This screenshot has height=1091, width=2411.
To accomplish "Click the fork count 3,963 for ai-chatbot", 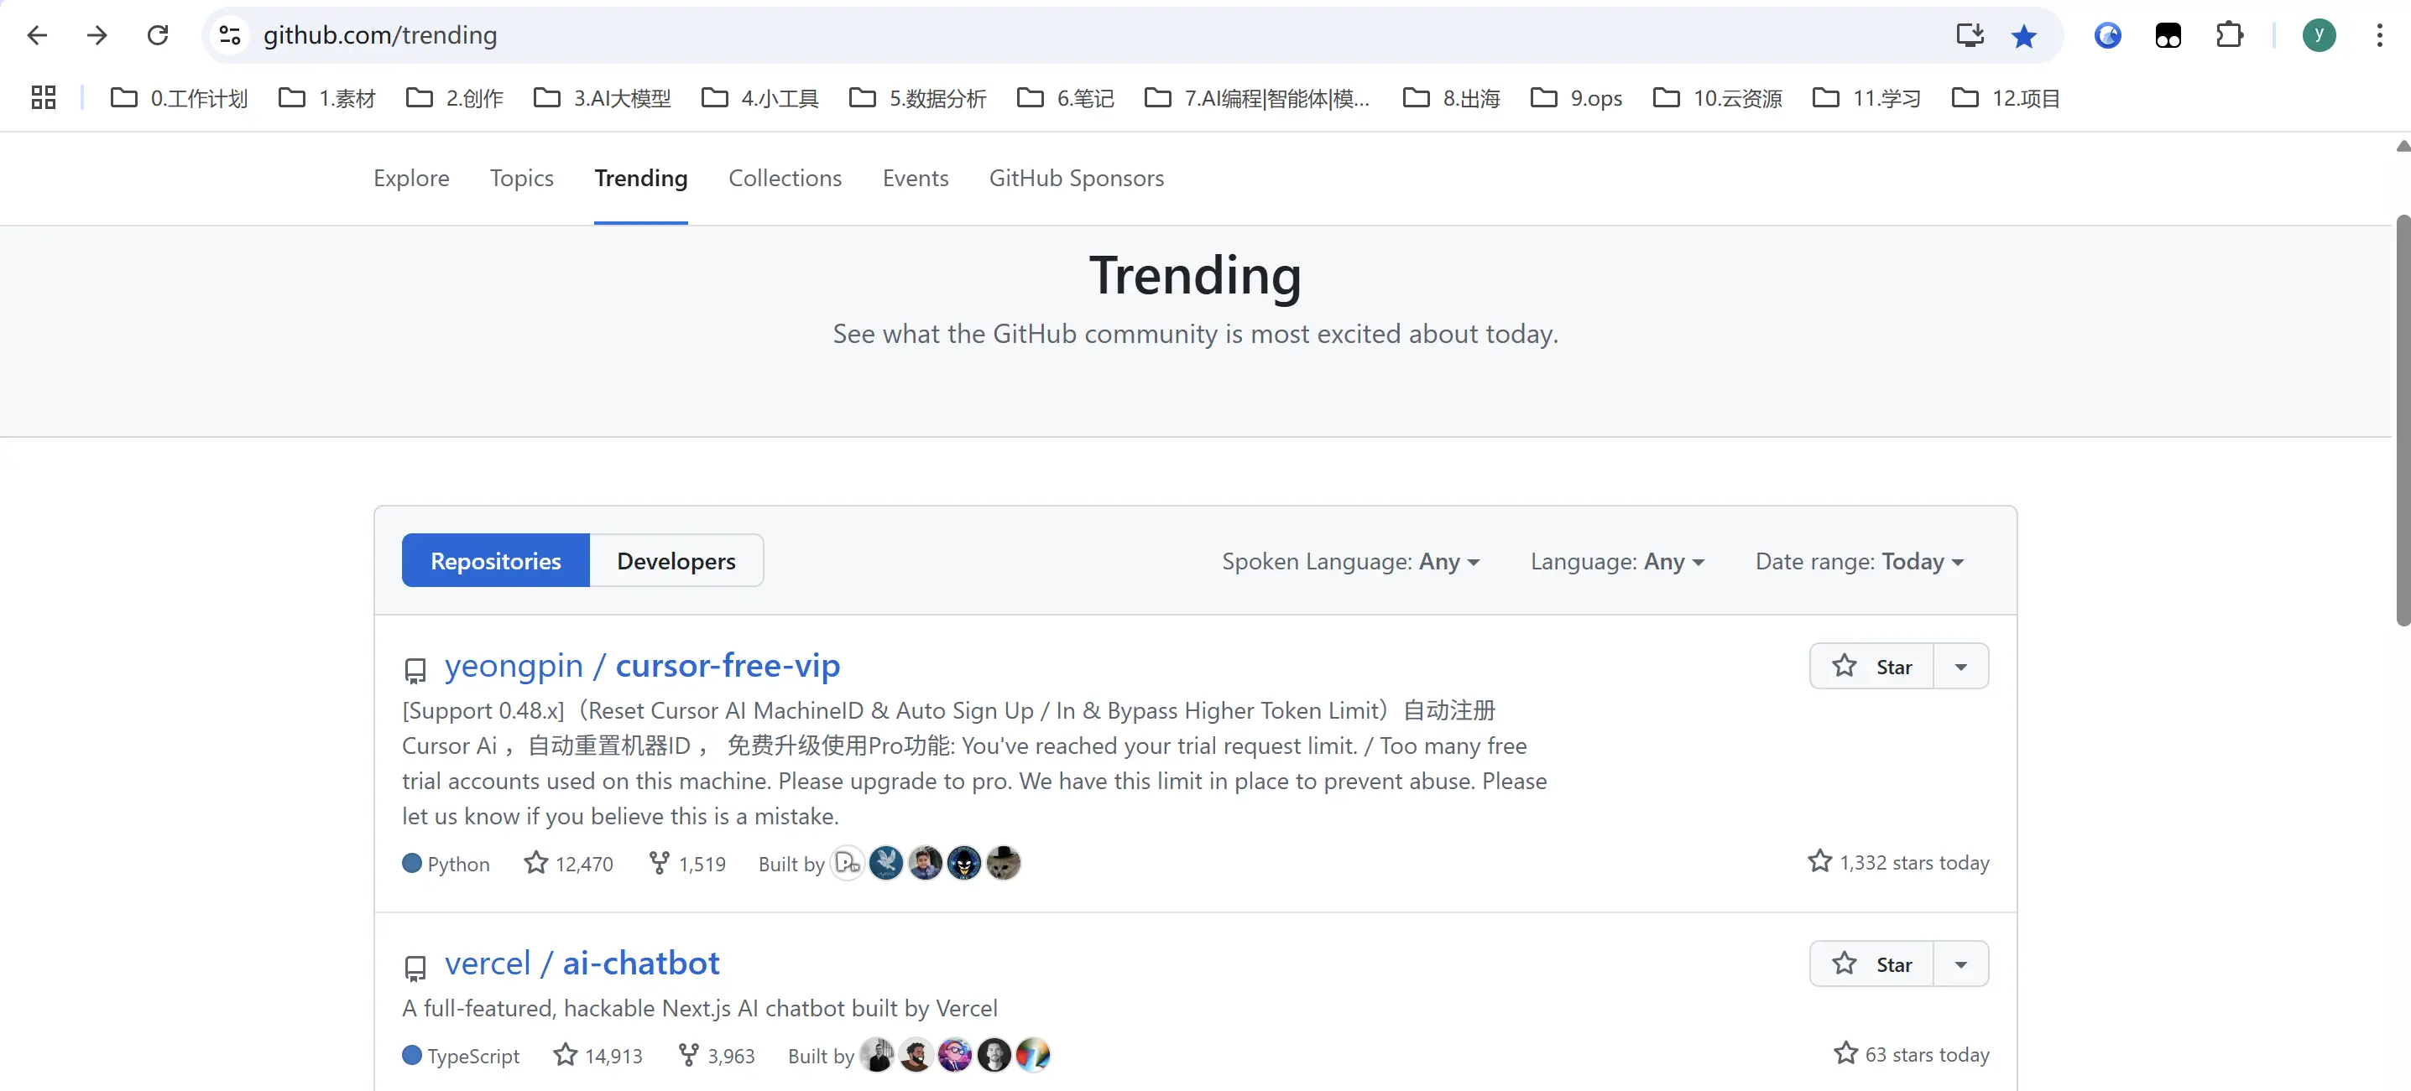I will (717, 1056).
